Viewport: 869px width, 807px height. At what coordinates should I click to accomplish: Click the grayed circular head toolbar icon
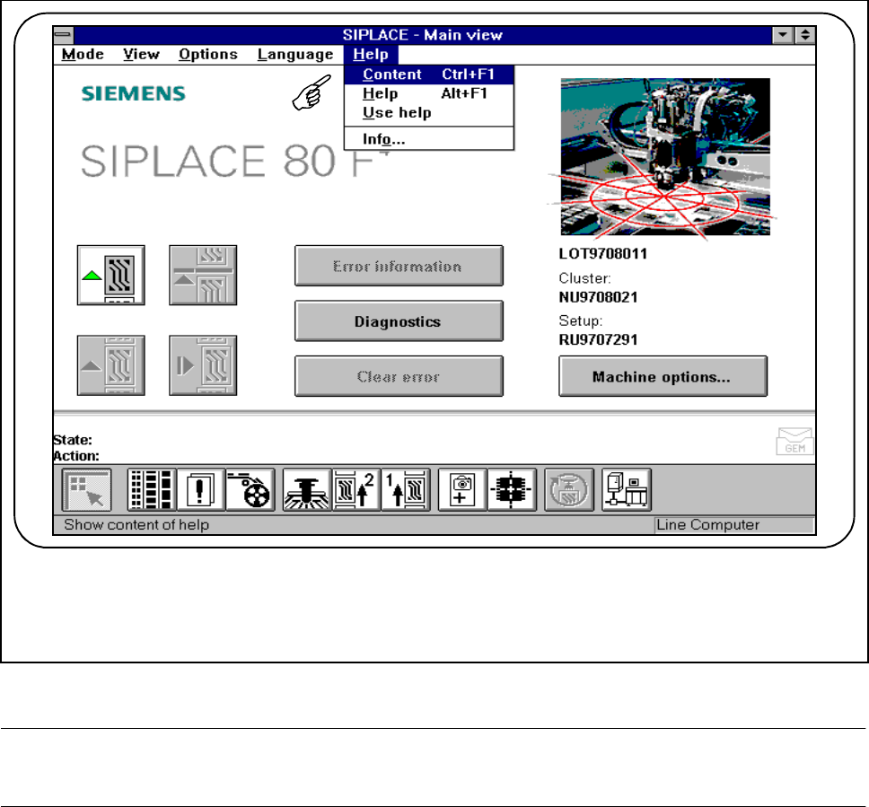tap(569, 490)
